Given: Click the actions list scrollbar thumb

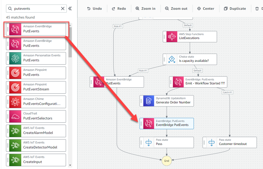Looking at the screenshot, I should click(70, 42).
